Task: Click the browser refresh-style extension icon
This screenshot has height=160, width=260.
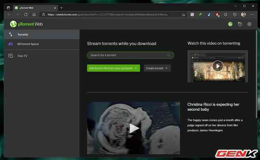Action: pyautogui.click(x=226, y=15)
